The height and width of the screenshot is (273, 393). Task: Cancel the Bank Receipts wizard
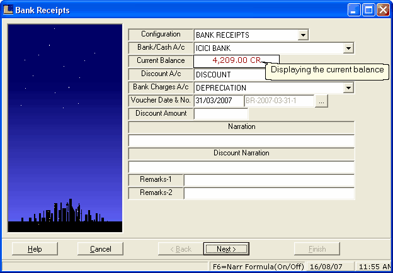(x=101, y=248)
